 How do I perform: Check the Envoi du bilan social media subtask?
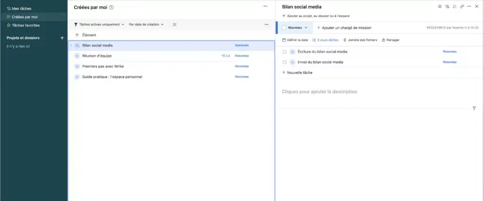tap(285, 62)
